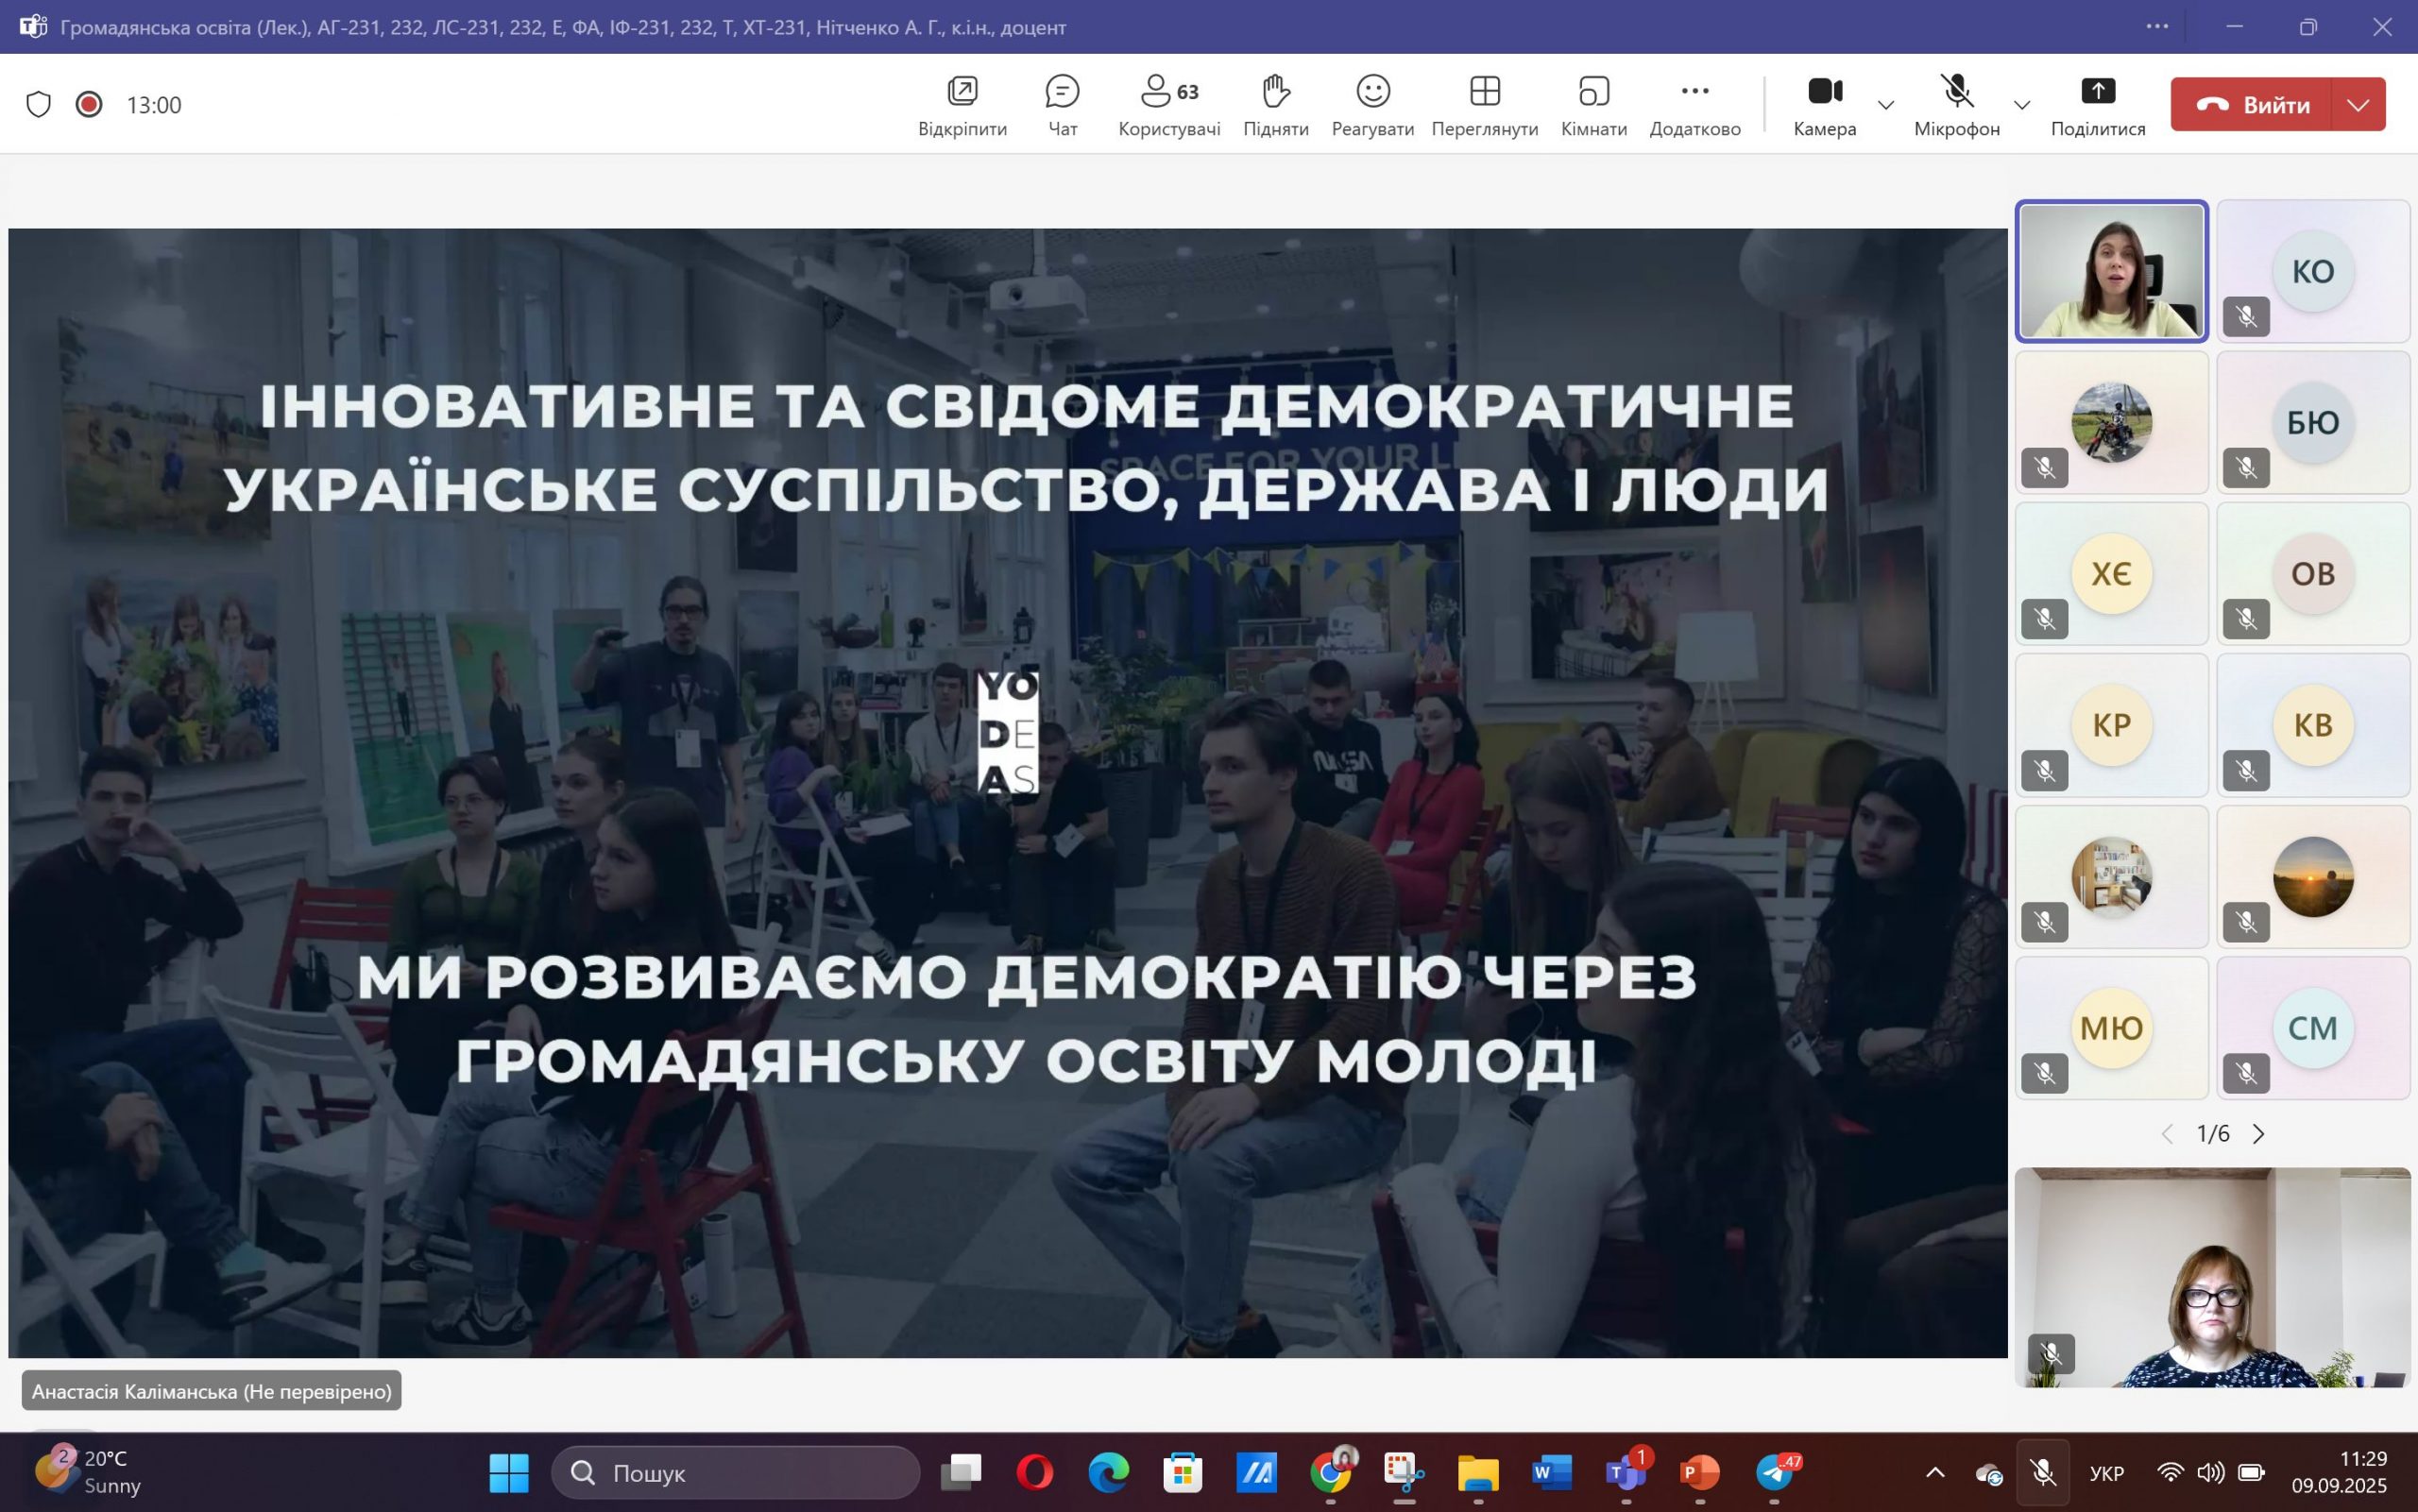This screenshot has width=2418, height=1512.
Task: Expand camera options dropdown arrow
Action: pos(1886,105)
